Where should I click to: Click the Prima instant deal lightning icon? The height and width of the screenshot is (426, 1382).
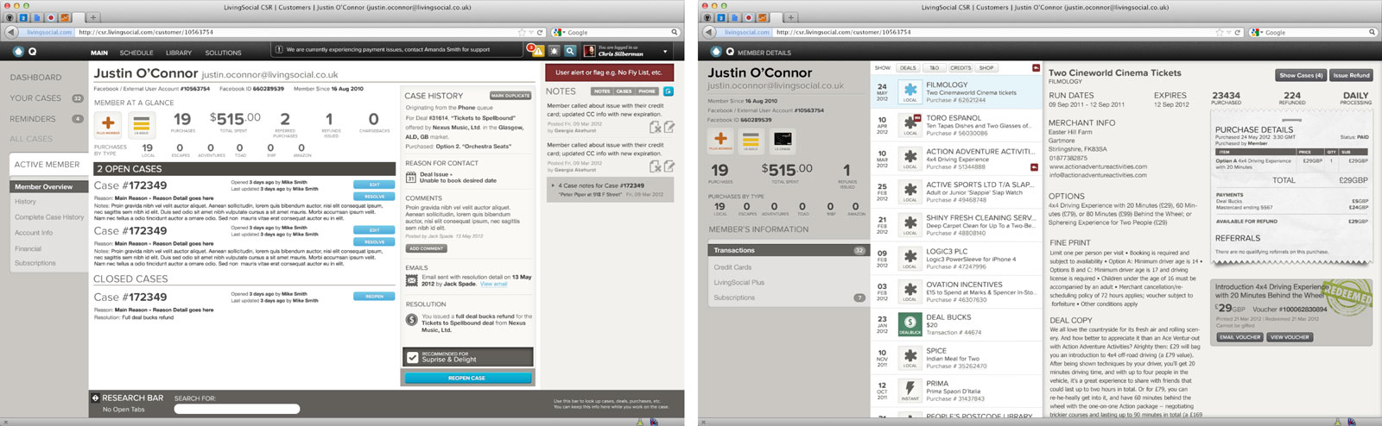click(x=910, y=390)
